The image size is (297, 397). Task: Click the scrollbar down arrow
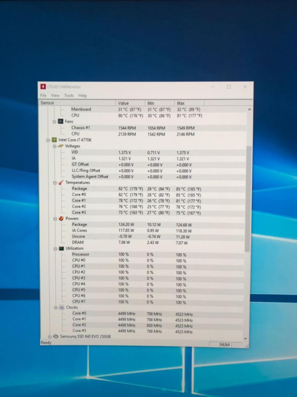click(245, 338)
